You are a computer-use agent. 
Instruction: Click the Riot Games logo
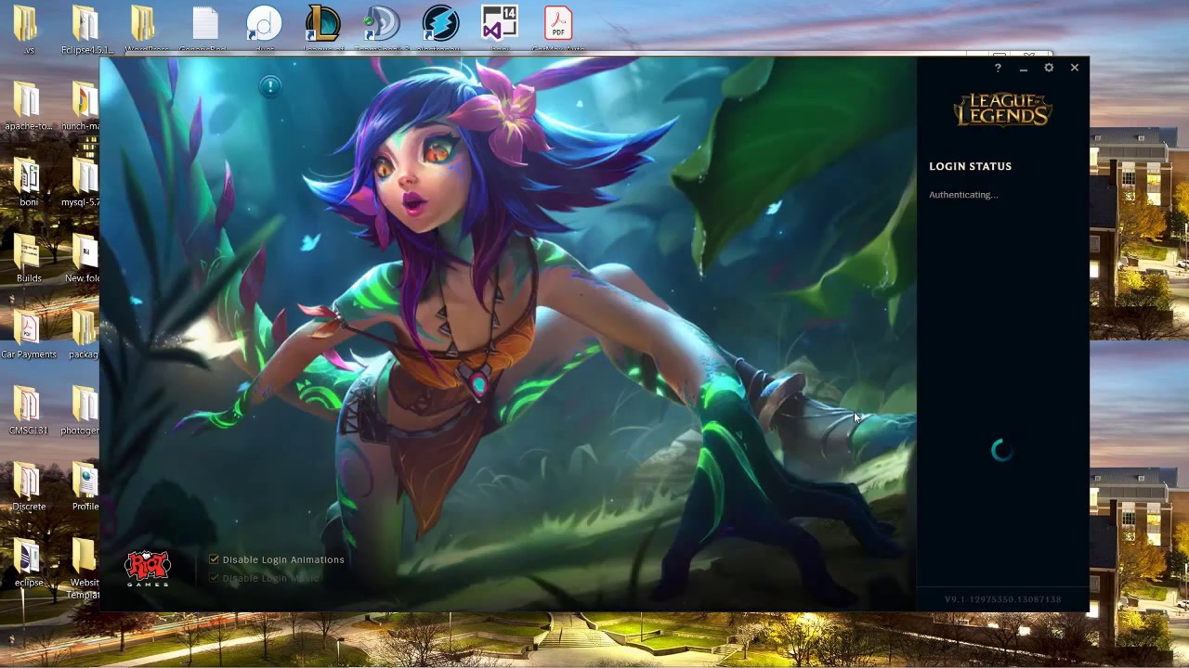tap(148, 568)
